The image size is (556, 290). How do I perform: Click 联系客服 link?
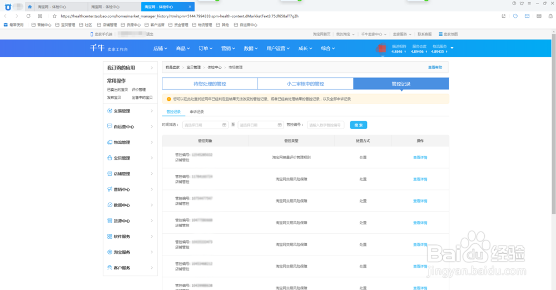tap(425, 34)
